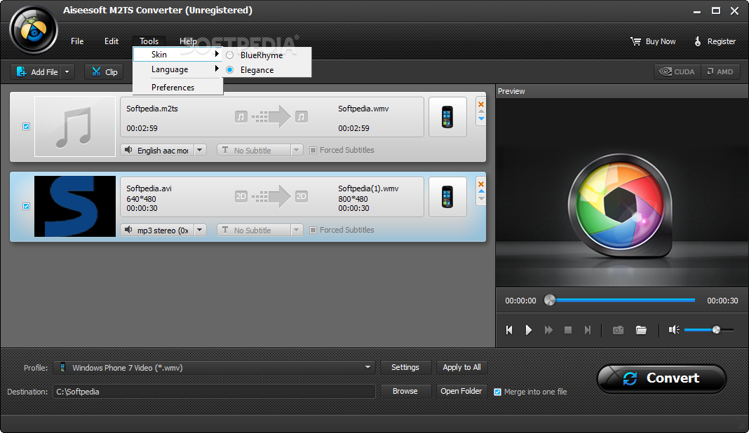749x433 pixels.
Task: Open the Help menu
Action: [188, 41]
